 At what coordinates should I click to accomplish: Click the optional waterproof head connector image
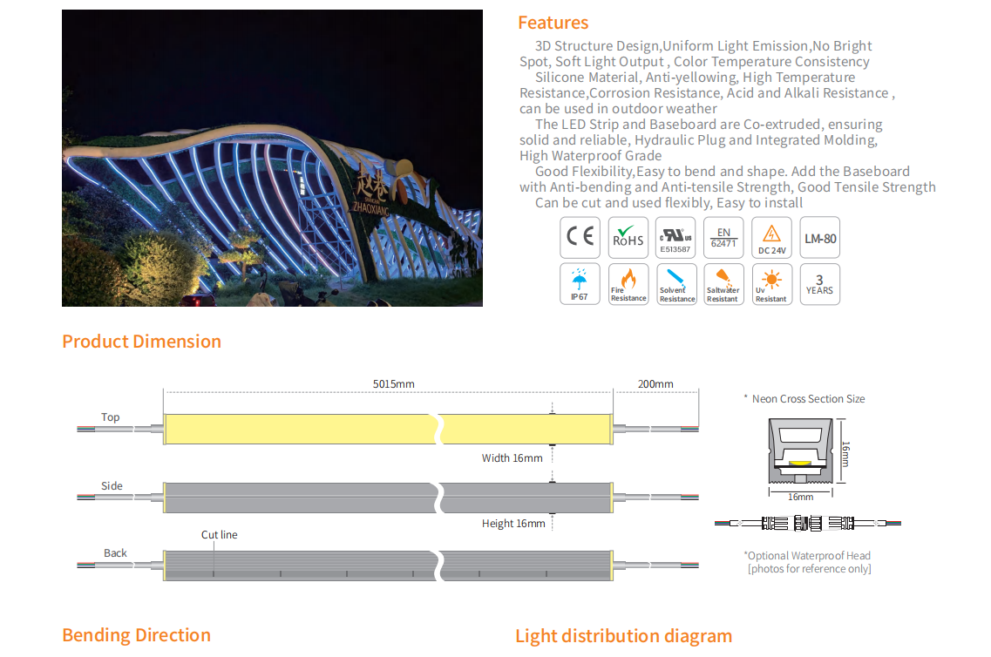(x=807, y=523)
